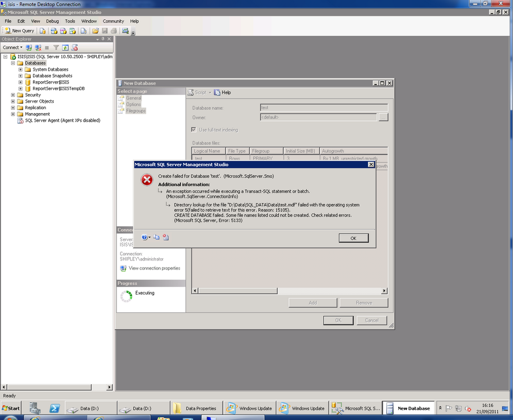513x420 pixels.
Task: Expand the Replication folder node
Action: click(x=13, y=108)
